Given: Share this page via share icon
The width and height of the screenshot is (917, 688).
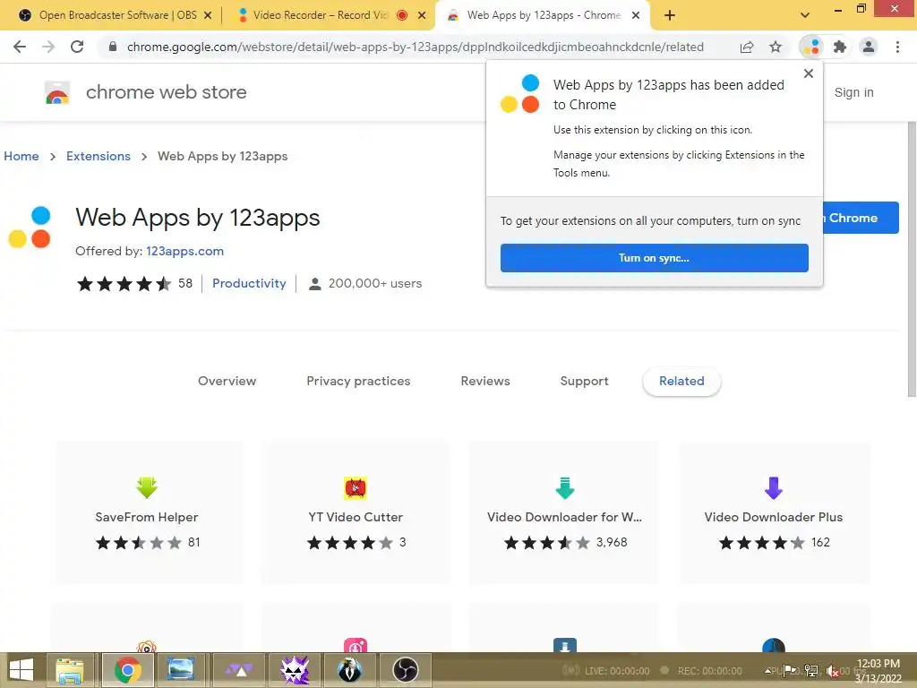Looking at the screenshot, I should 747,47.
